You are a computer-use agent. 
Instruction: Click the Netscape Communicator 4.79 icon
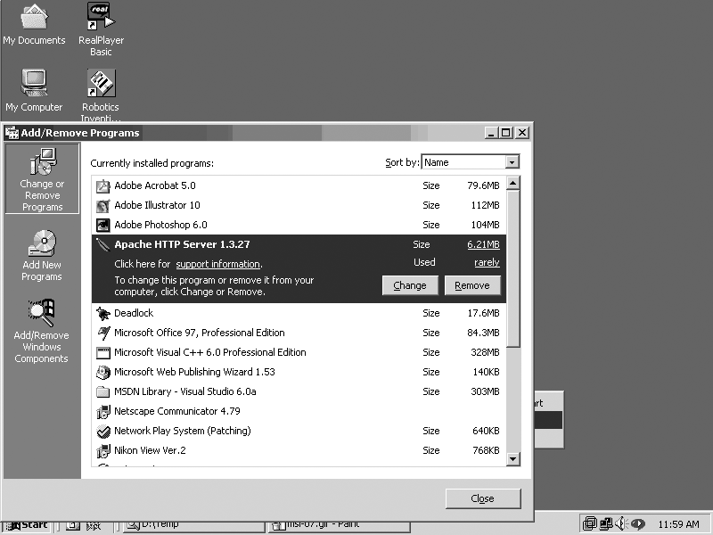103,412
